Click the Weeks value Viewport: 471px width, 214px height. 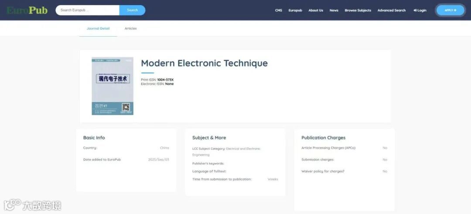coord(273,179)
